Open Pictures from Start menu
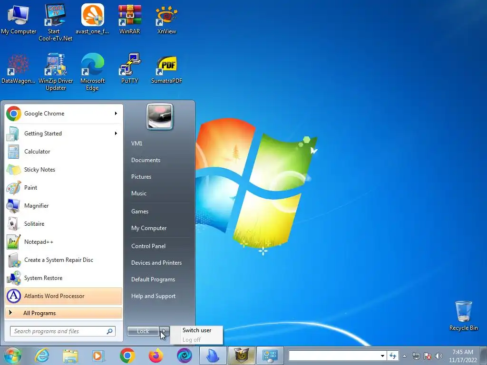 pos(141,177)
